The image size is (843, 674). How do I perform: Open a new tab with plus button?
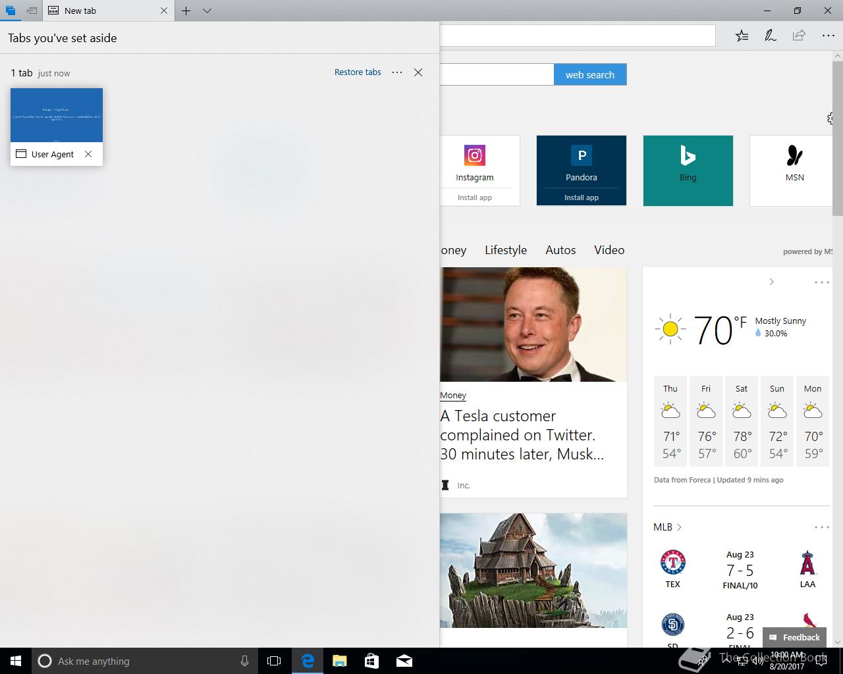[186, 11]
